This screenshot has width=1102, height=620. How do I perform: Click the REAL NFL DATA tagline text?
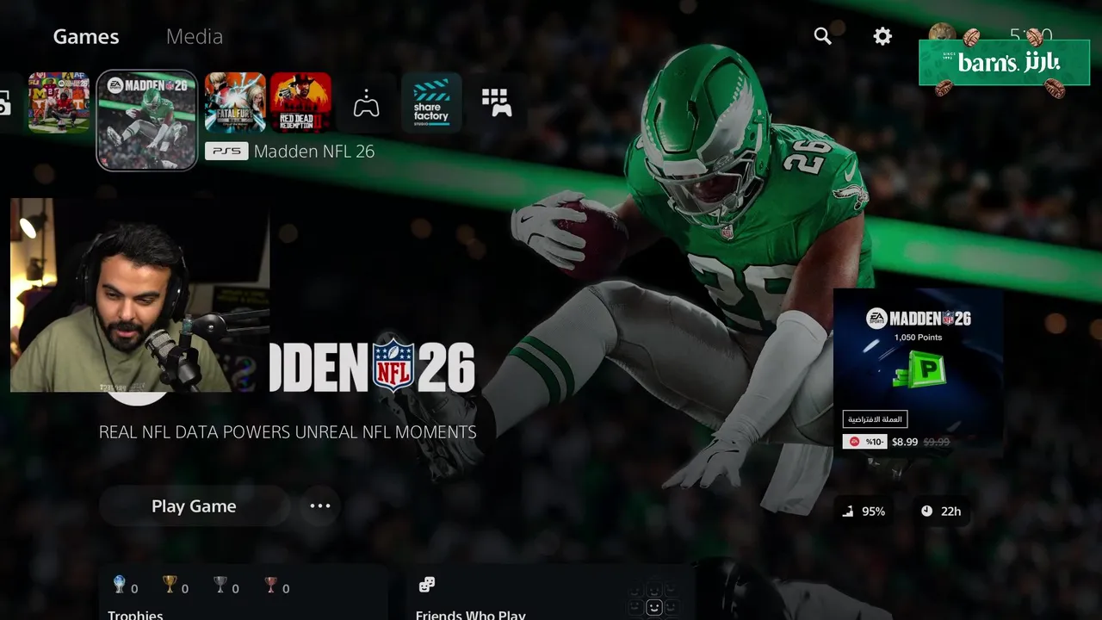288,432
